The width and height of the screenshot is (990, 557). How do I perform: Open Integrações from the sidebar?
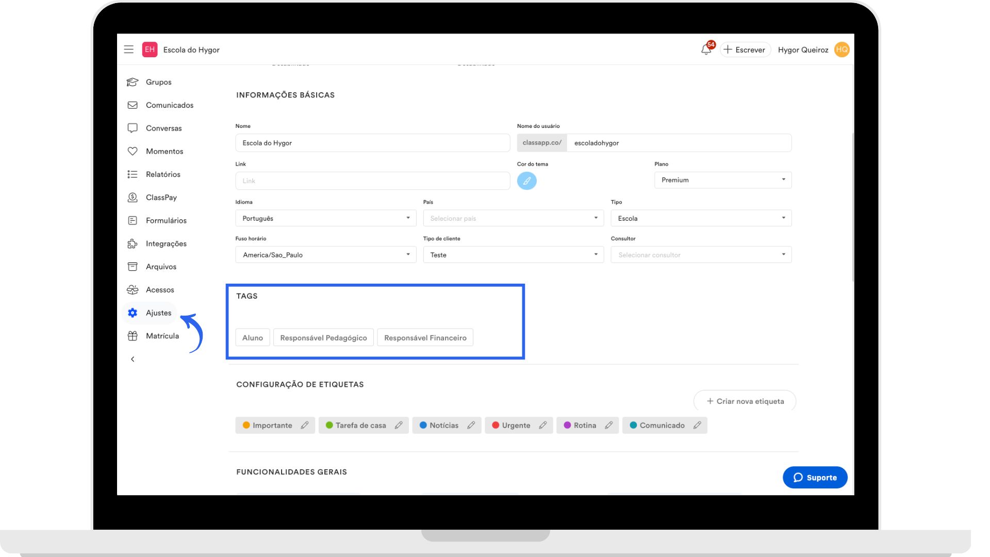(166, 243)
